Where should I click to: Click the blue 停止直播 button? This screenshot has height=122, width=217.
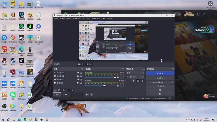(x=160, y=73)
